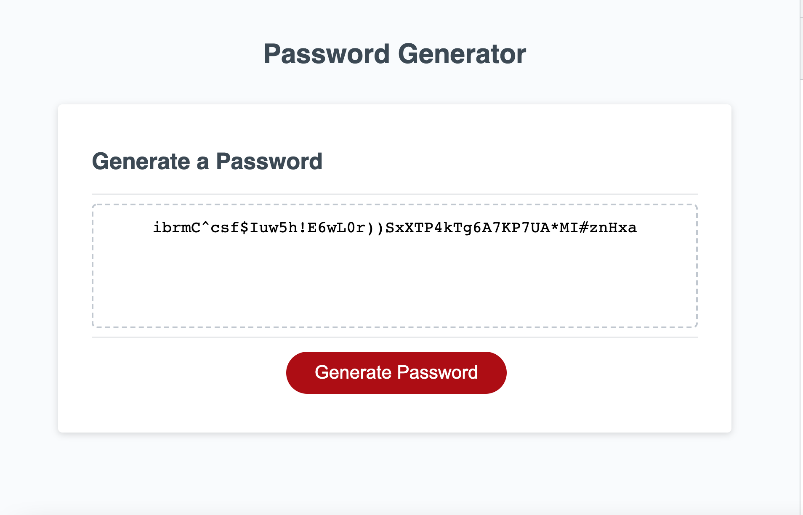Viewport: 803px width, 515px height.
Task: Click the password starting with ibrmC
Action: click(395, 227)
